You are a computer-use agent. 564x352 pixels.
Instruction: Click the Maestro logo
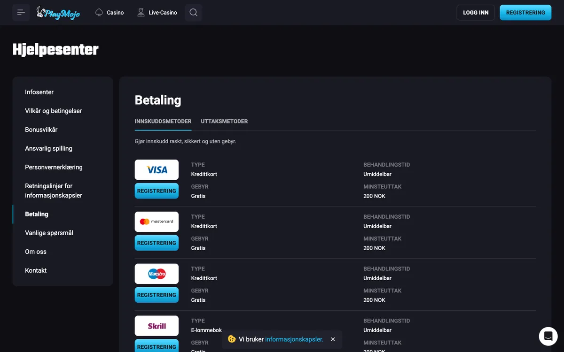pyautogui.click(x=157, y=274)
